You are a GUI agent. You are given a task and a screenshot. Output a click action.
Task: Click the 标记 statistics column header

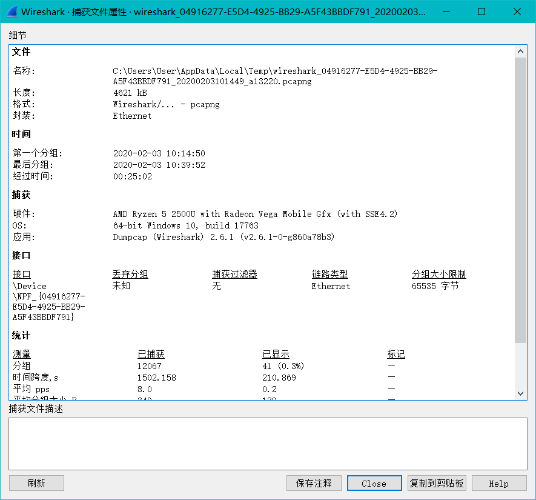[396, 355]
